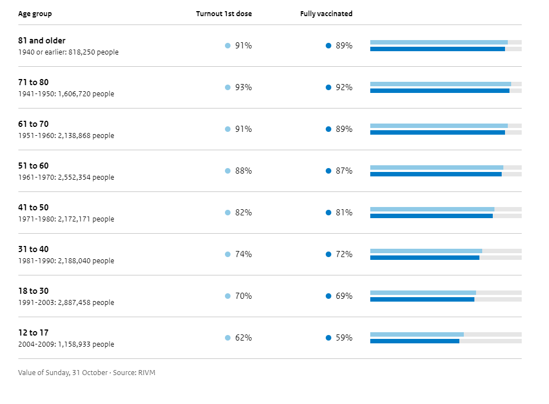Click the dark blue dot beside 72% for 31 to 40
Image resolution: width=549 pixels, height=404 pixels.
[x=329, y=254]
